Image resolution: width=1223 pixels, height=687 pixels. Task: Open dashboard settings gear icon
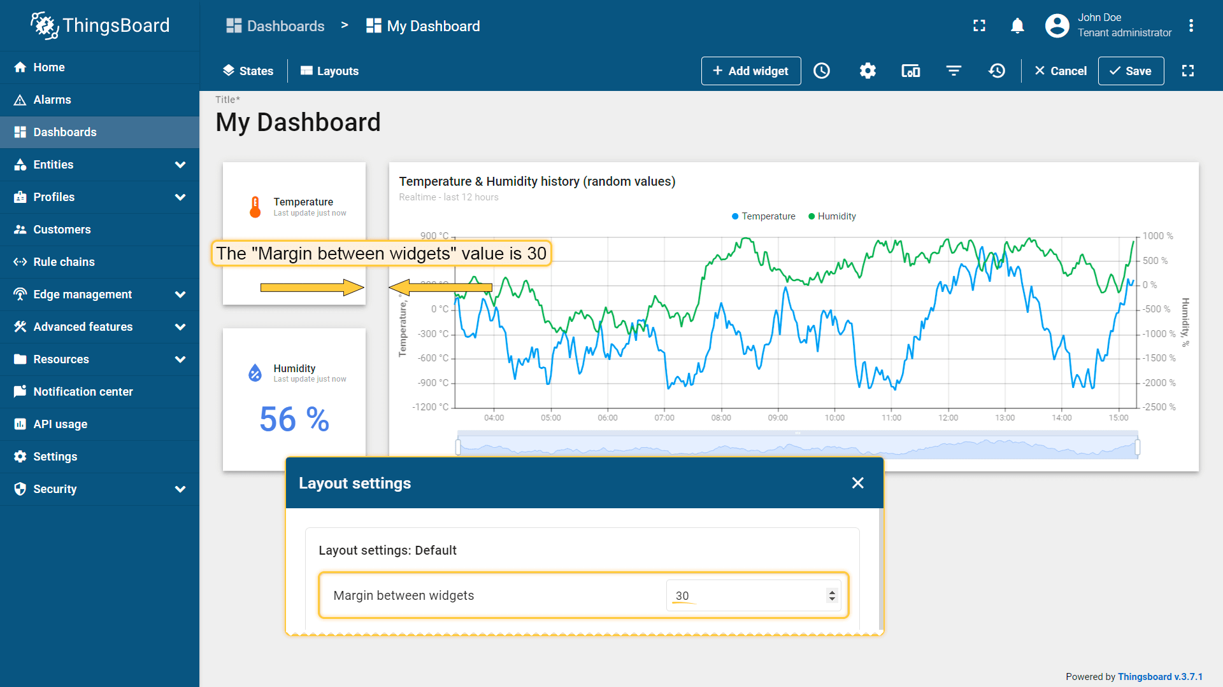point(868,71)
